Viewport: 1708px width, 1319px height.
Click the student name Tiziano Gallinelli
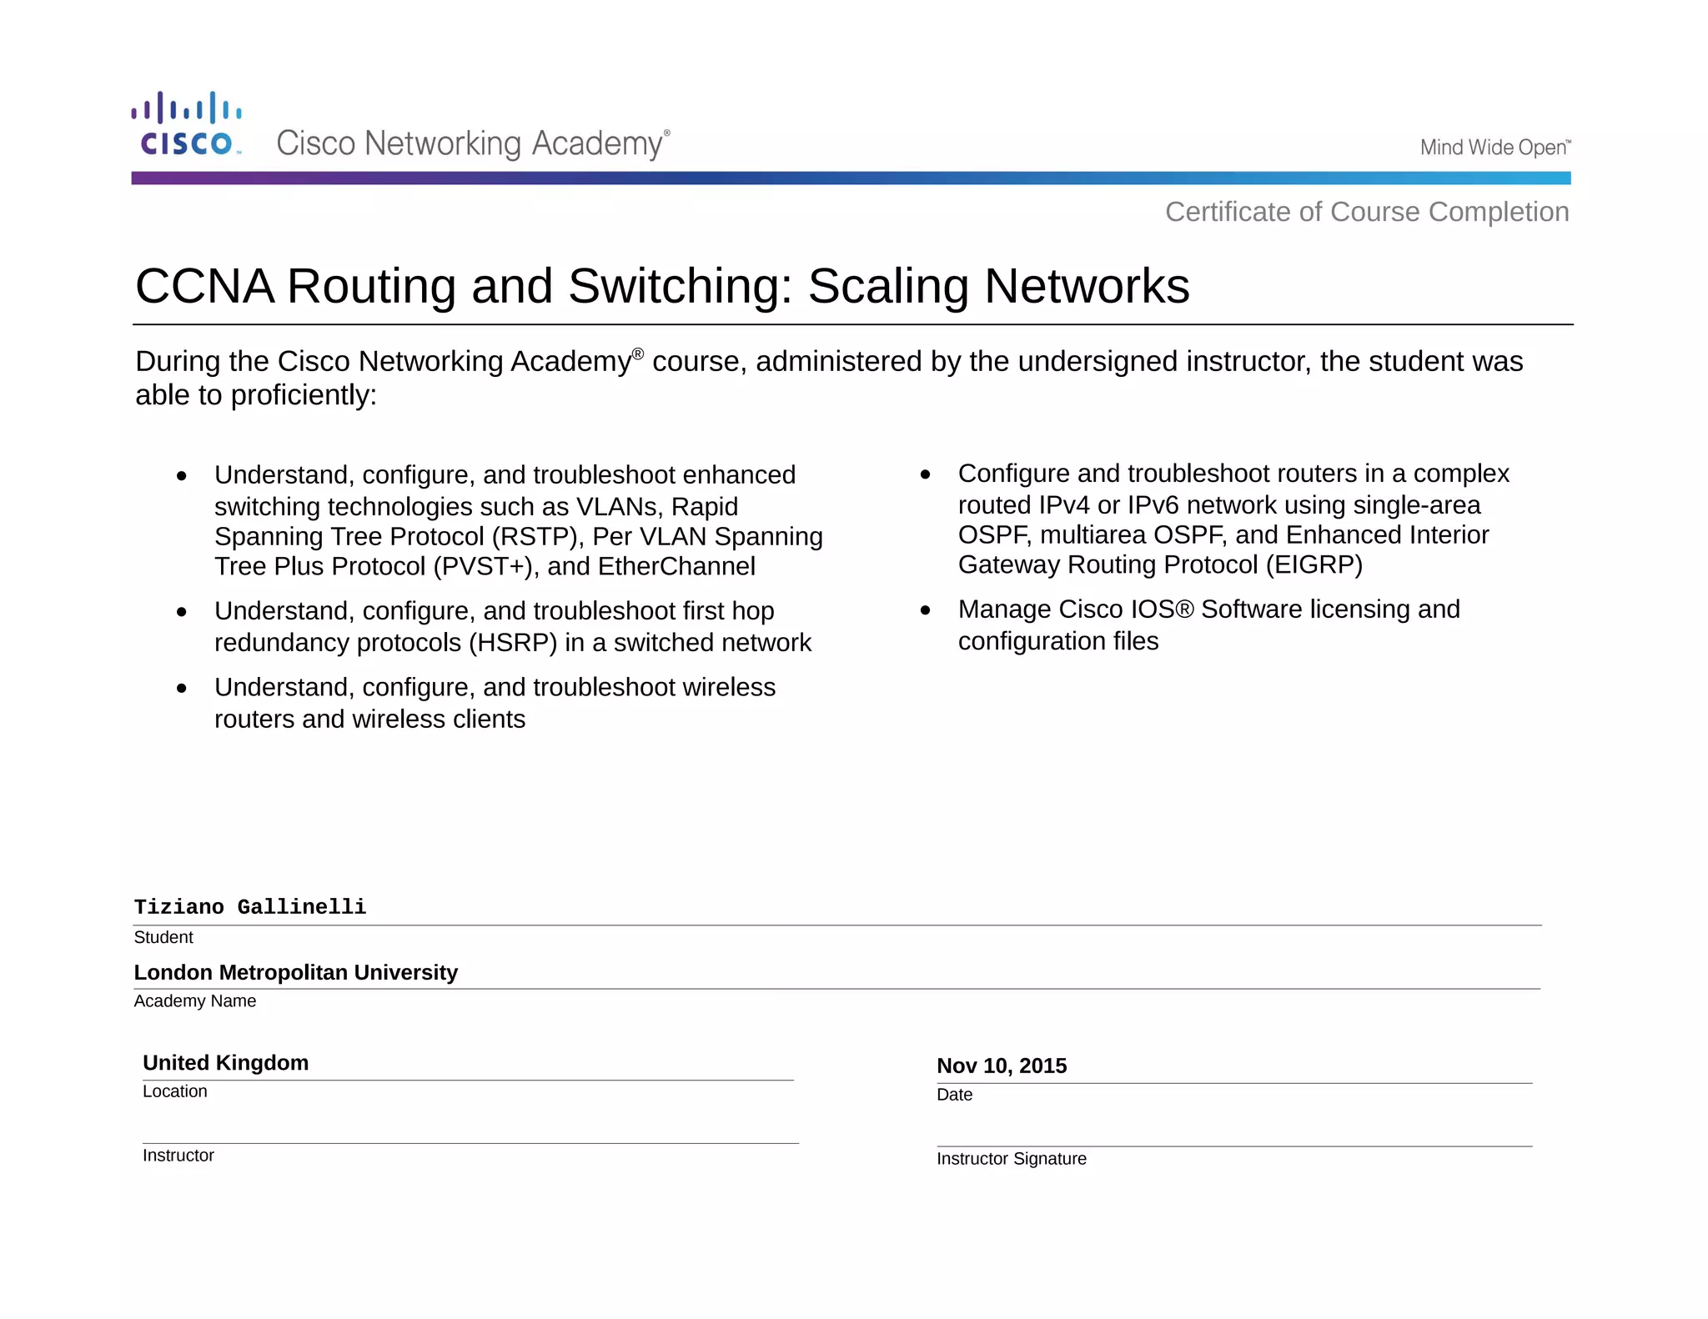250,907
